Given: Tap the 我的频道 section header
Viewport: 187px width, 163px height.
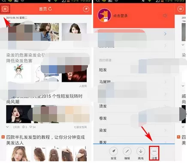Looking at the screenshot, I should tap(105, 60).
